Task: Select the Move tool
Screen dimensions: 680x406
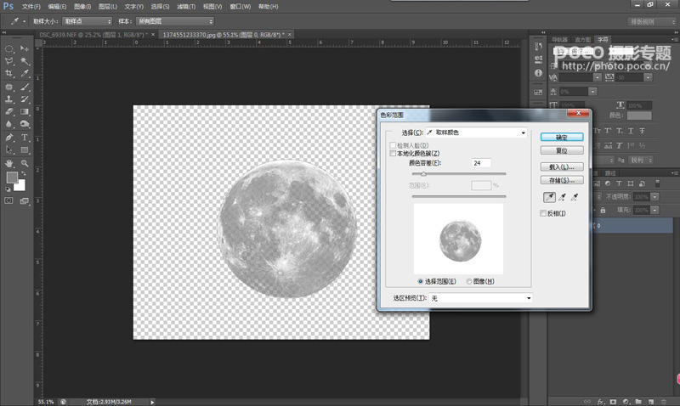Action: (25, 48)
